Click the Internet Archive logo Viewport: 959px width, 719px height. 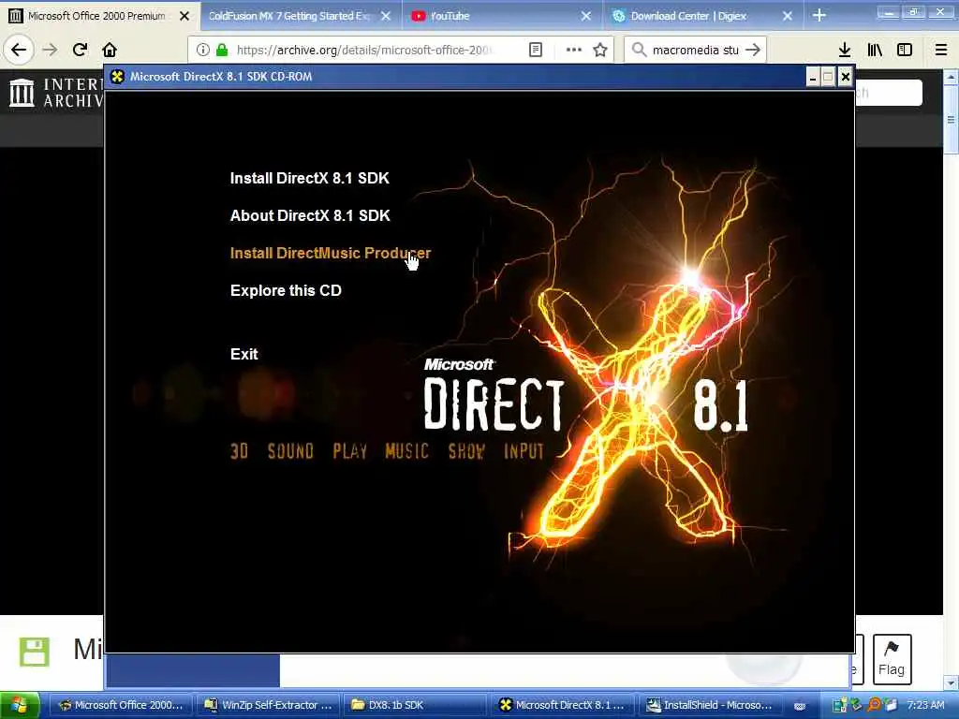coord(56,93)
